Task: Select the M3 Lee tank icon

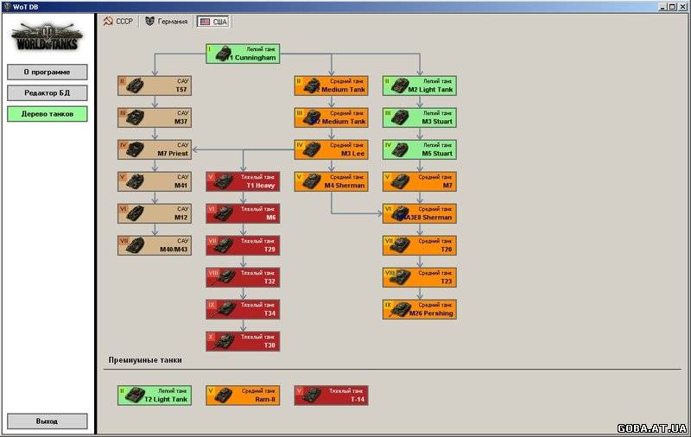Action: pyautogui.click(x=312, y=149)
